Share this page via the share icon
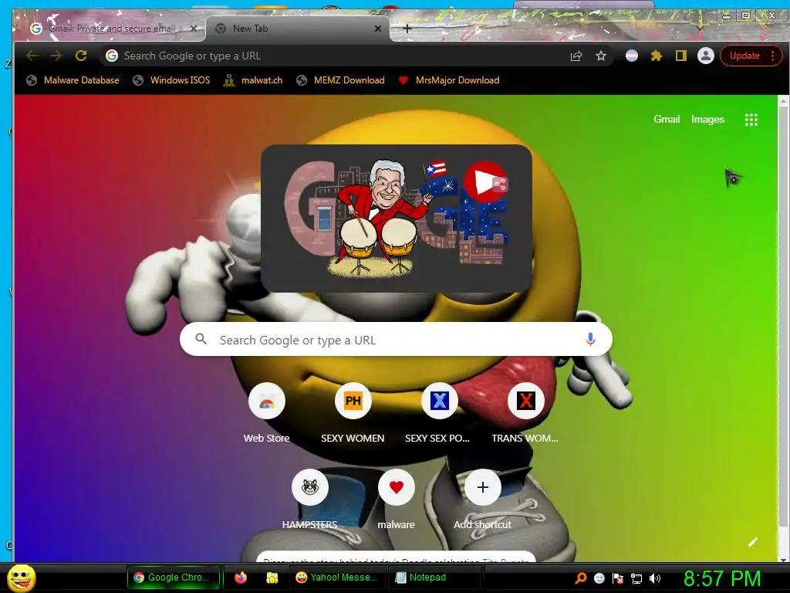Screen dimensions: 790x593 tap(576, 56)
